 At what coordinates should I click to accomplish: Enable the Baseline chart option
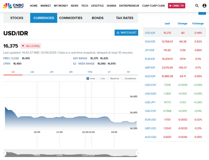(108, 78)
